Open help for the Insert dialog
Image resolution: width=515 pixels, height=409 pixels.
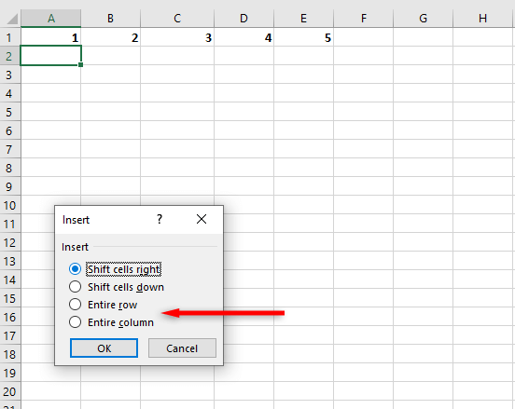point(160,219)
